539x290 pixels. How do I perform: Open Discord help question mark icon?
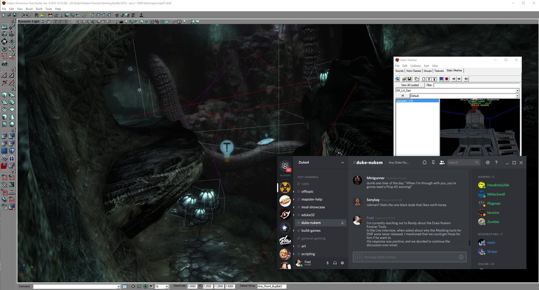pos(496,162)
